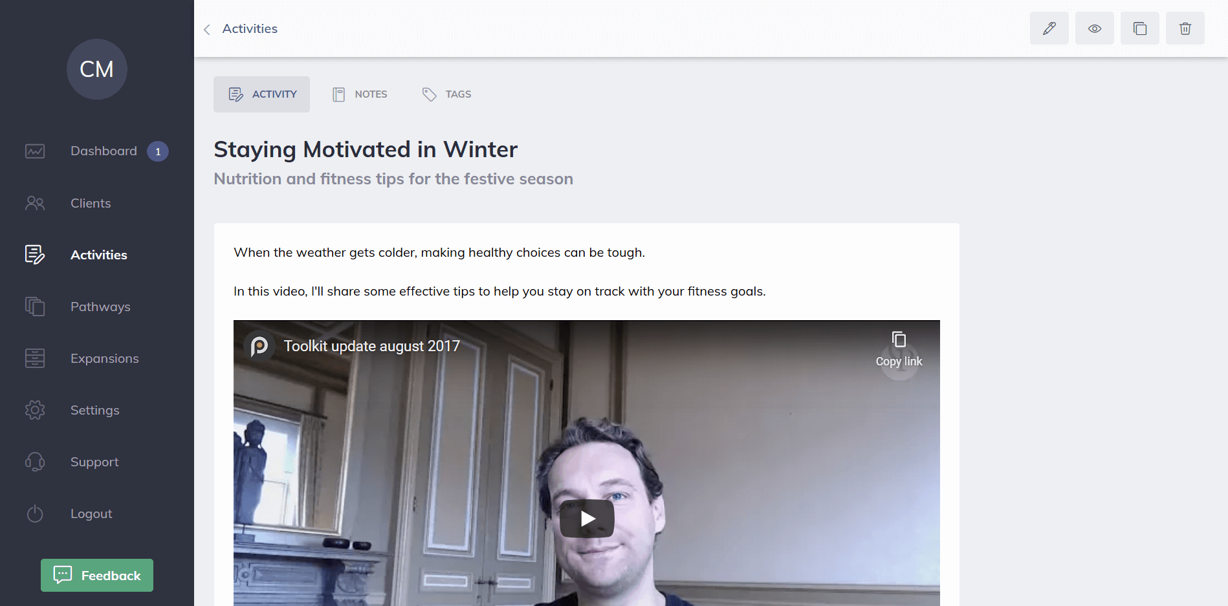1228x606 pixels.
Task: Open Settings via the gear icon
Action: click(35, 410)
